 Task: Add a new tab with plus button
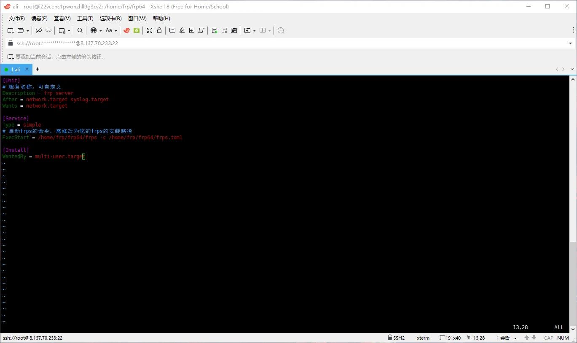(38, 69)
